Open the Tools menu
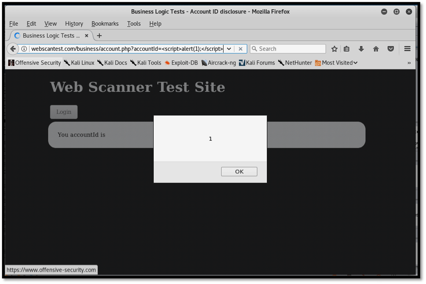This screenshot has width=426, height=284. point(134,24)
